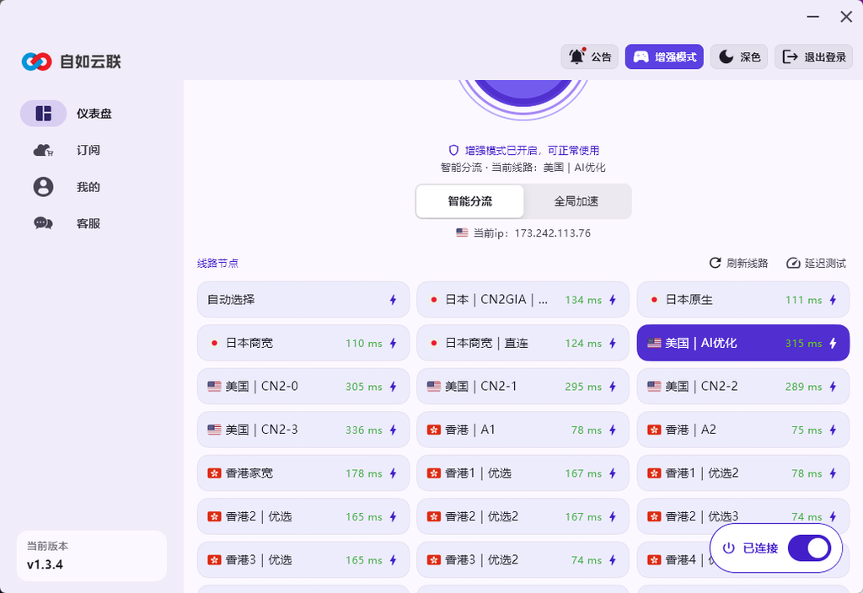Click the dashboard grid icon in sidebar
The width and height of the screenshot is (863, 593).
tap(44, 114)
